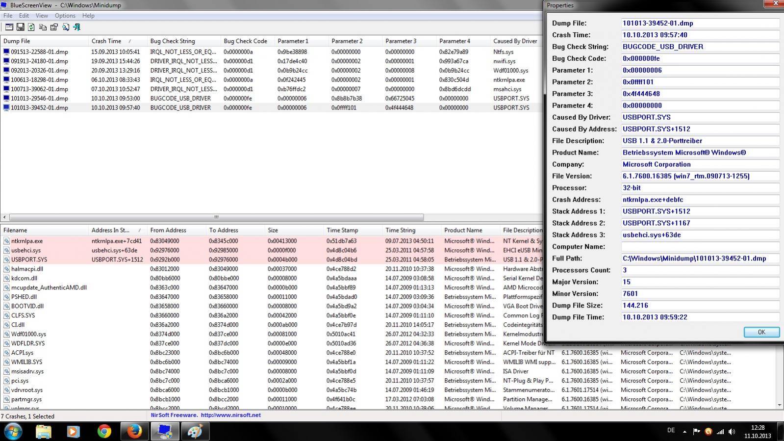This screenshot has width=784, height=441.
Task: Refresh the crash list via toolbar icon
Action: tap(31, 27)
